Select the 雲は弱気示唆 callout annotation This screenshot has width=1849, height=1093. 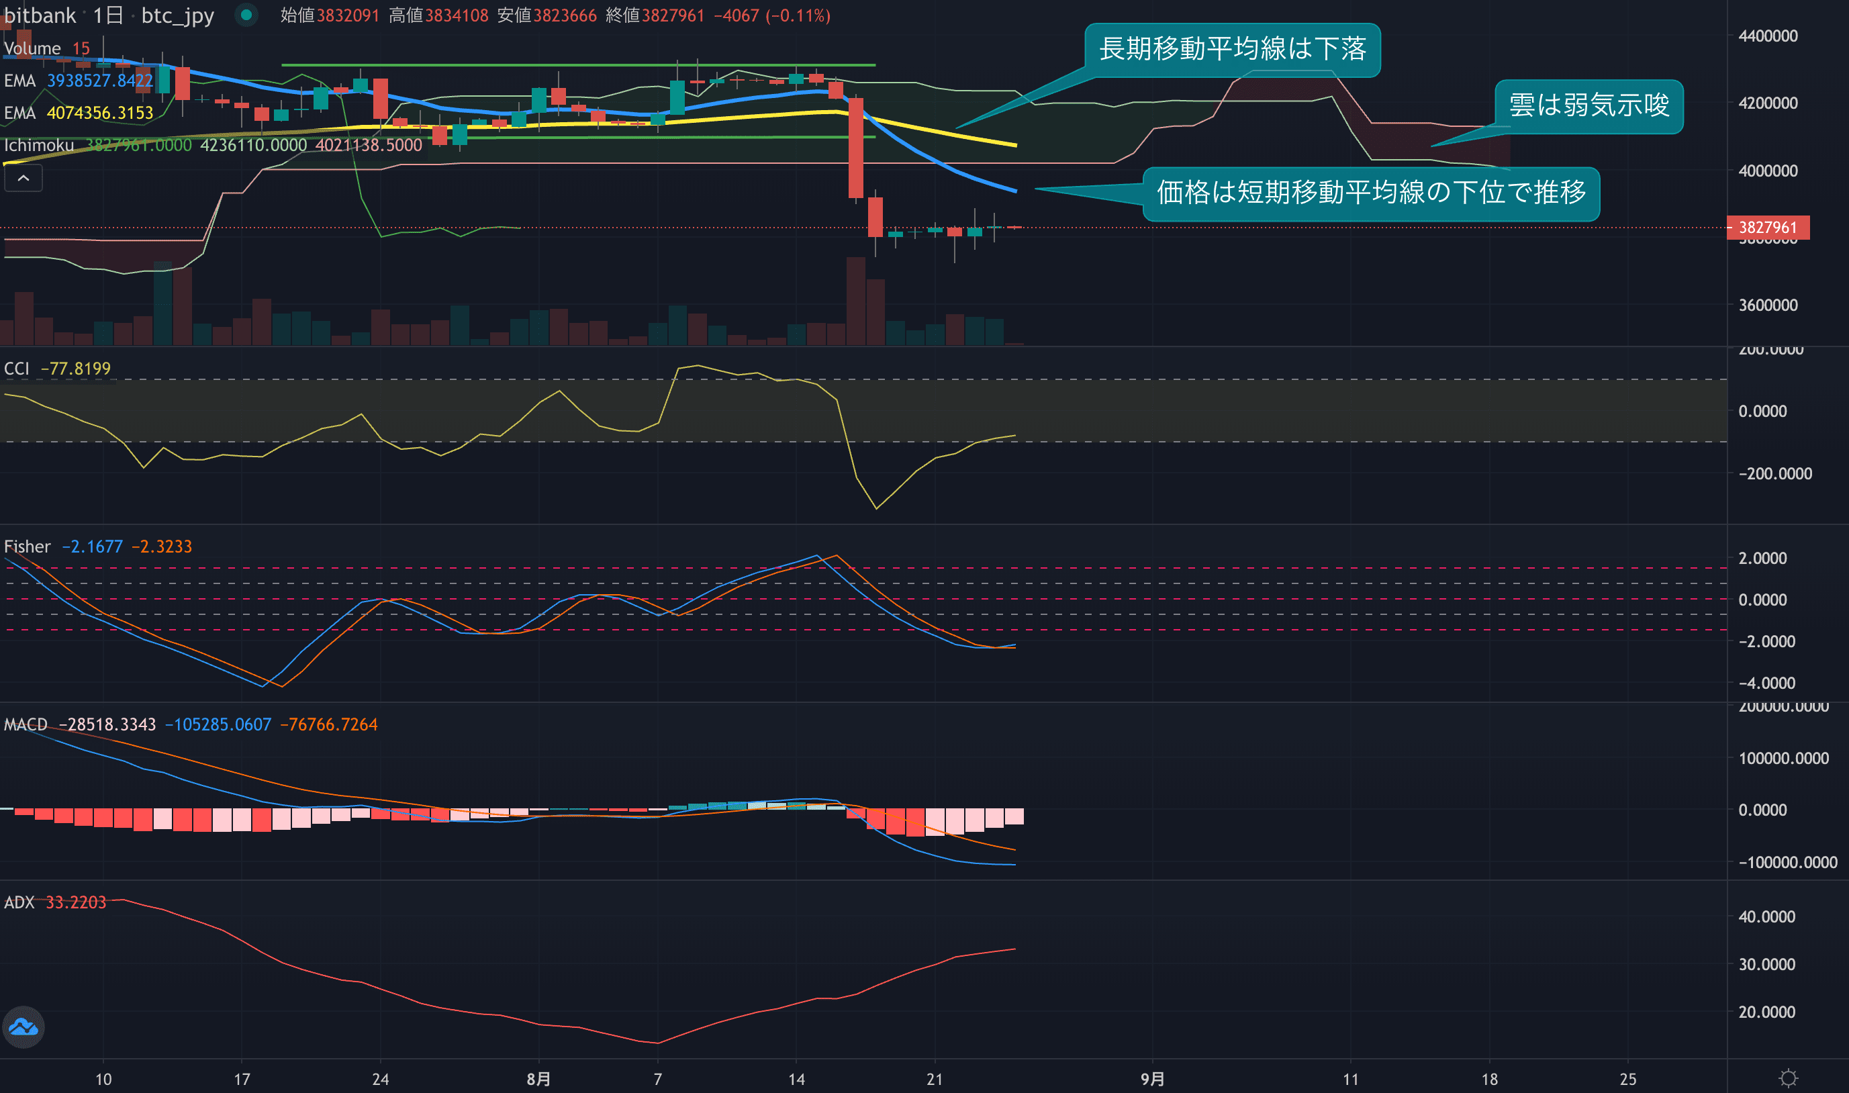click(x=1589, y=105)
